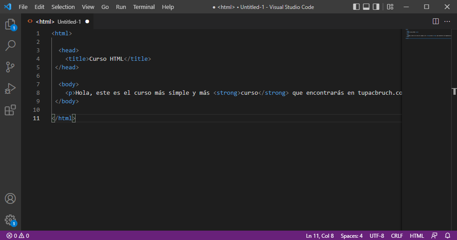
Task: Open the Source Control view
Action: (10, 67)
